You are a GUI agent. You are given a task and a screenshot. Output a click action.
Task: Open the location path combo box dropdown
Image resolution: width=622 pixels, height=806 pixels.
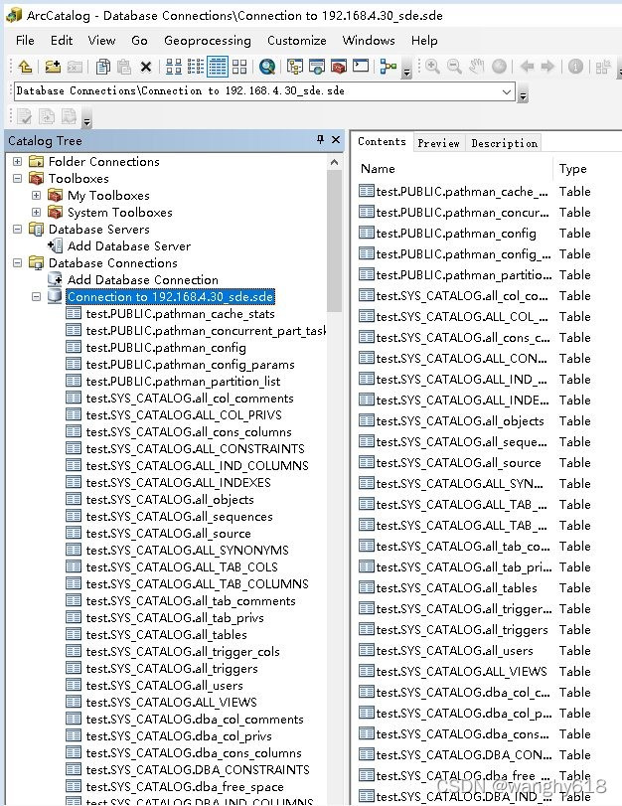(x=507, y=91)
